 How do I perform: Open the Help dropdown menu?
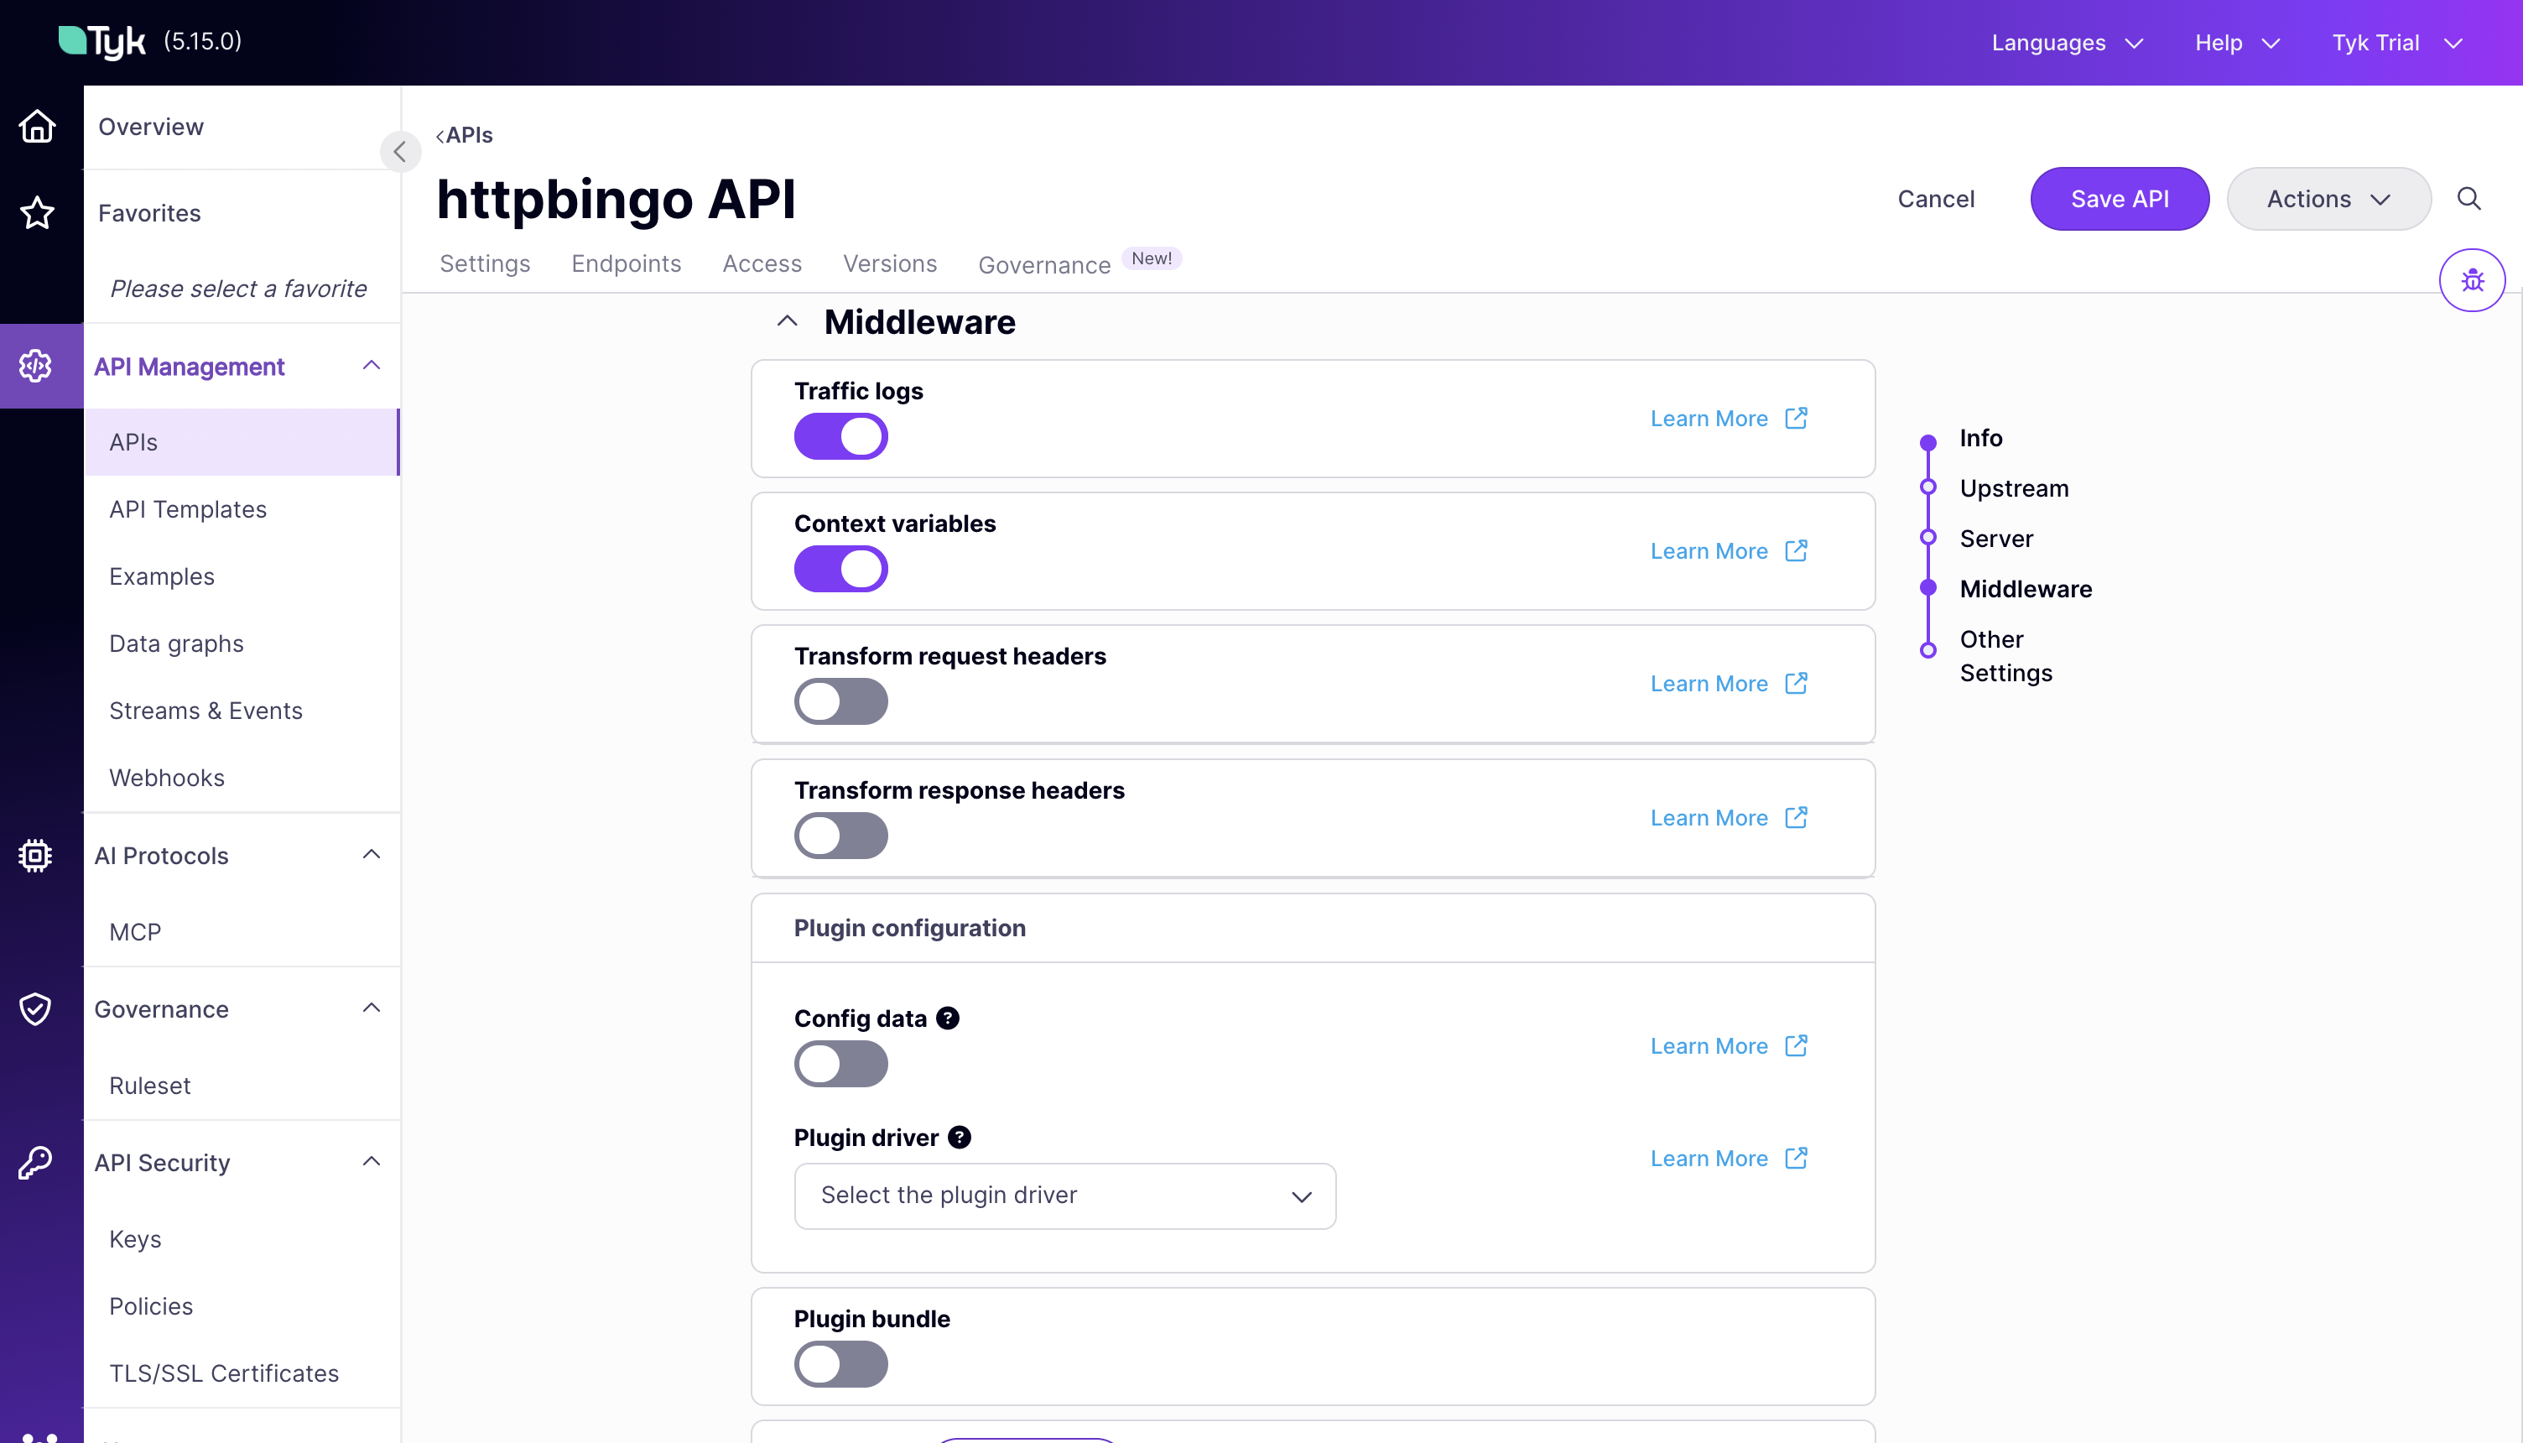click(2237, 43)
